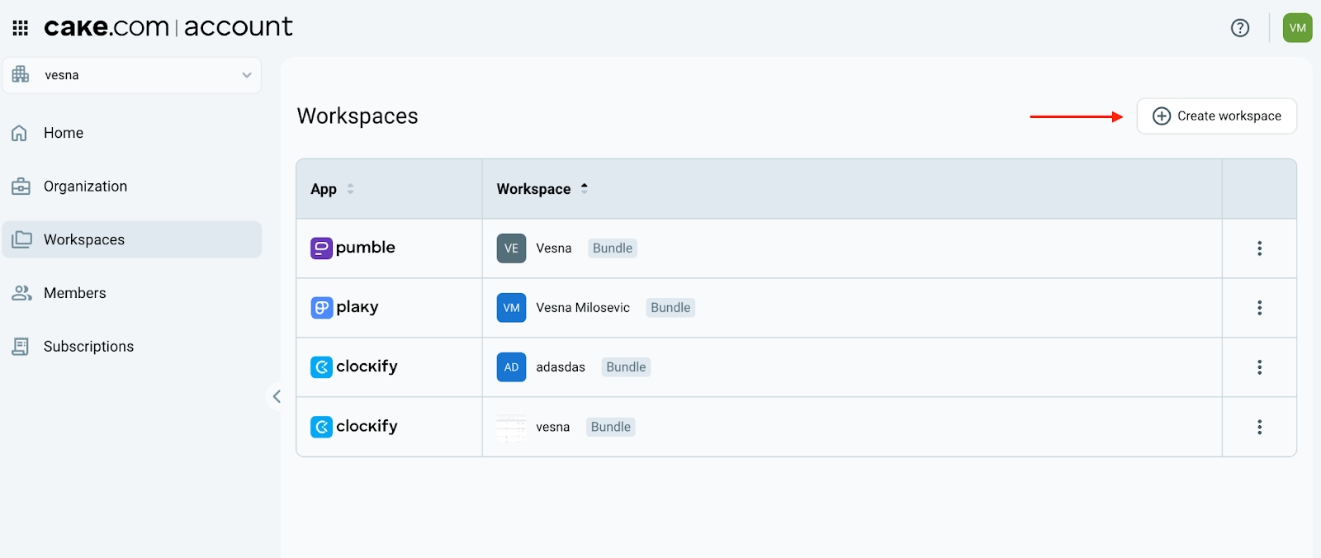Click Bundle tag in vesna clockify row
1321x558 pixels.
pos(611,427)
